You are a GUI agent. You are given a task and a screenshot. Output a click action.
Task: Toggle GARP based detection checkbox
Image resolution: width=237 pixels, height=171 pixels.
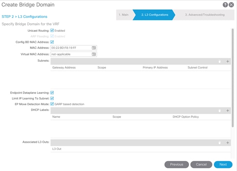52,104
